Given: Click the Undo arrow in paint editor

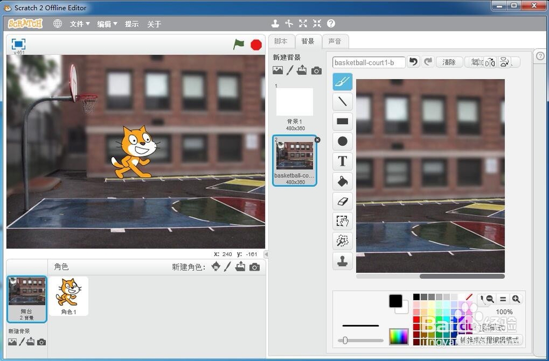Looking at the screenshot, I should point(413,62).
